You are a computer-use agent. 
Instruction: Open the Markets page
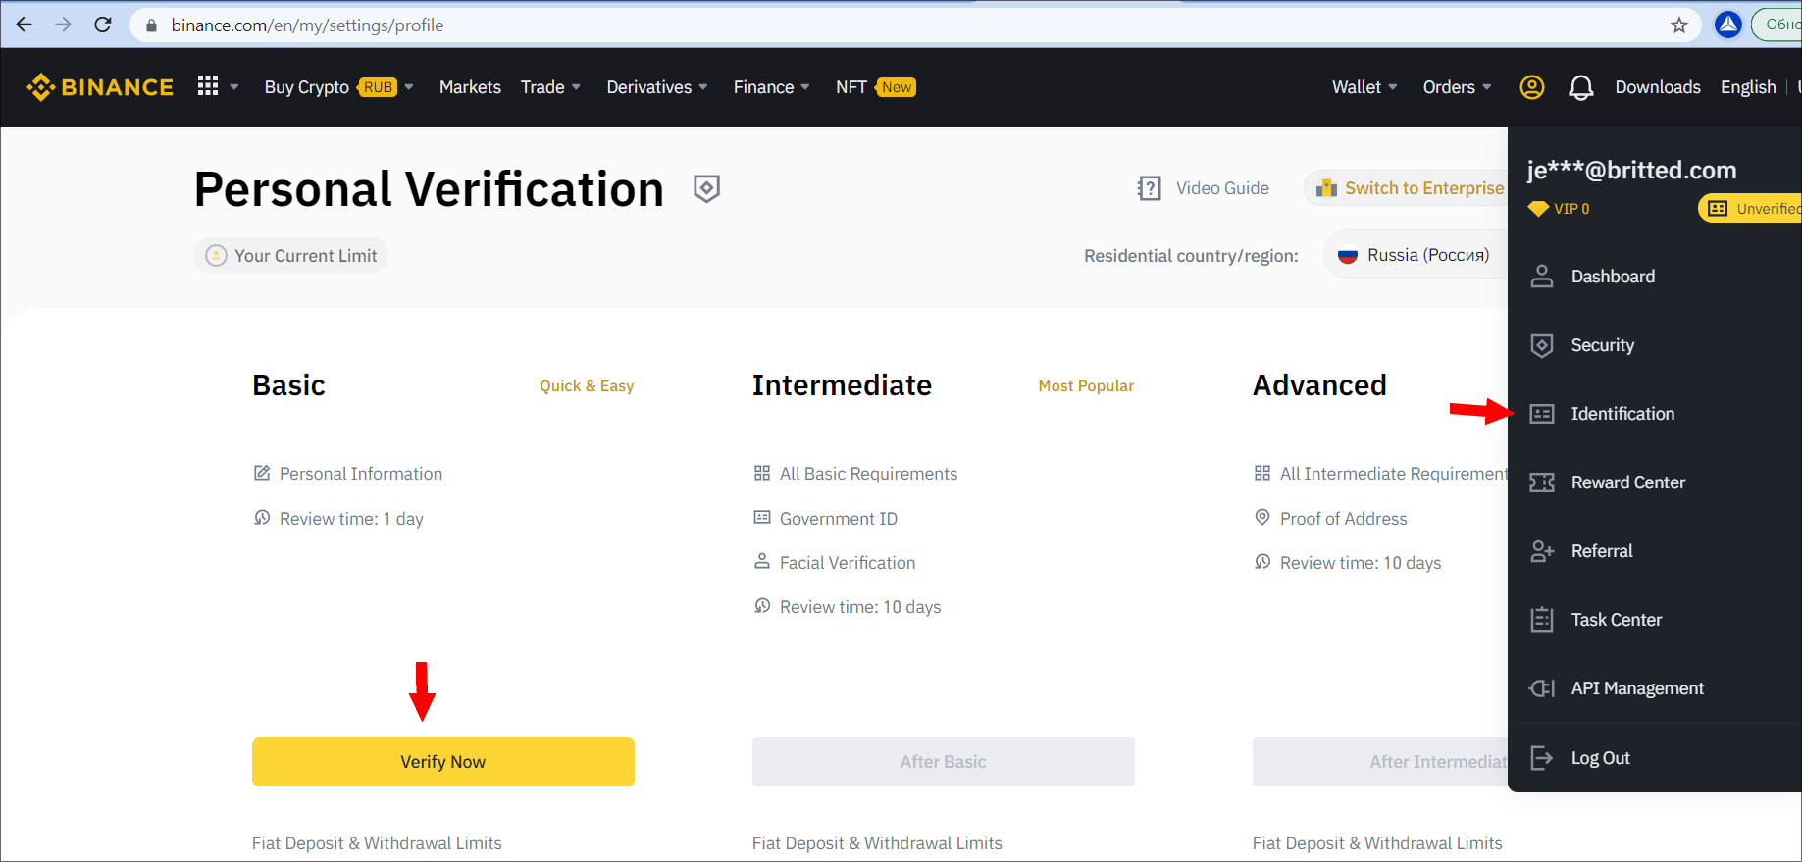click(x=470, y=87)
